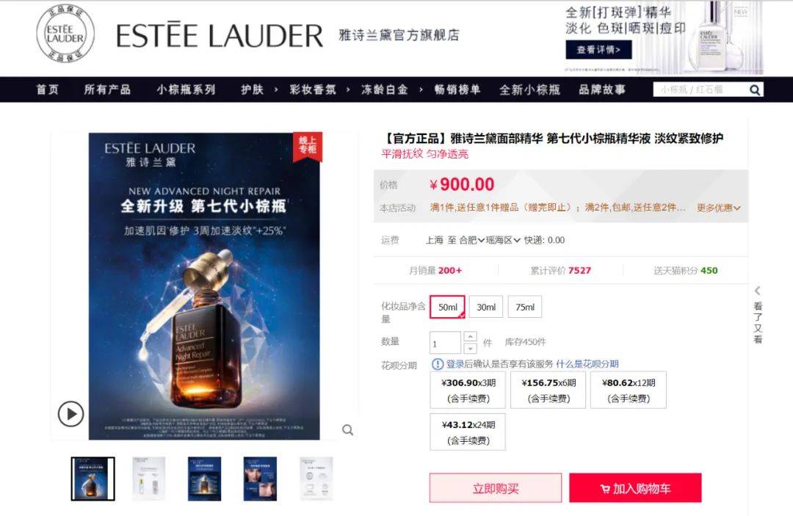Open the 畅销榜单 menu item

[x=457, y=90]
